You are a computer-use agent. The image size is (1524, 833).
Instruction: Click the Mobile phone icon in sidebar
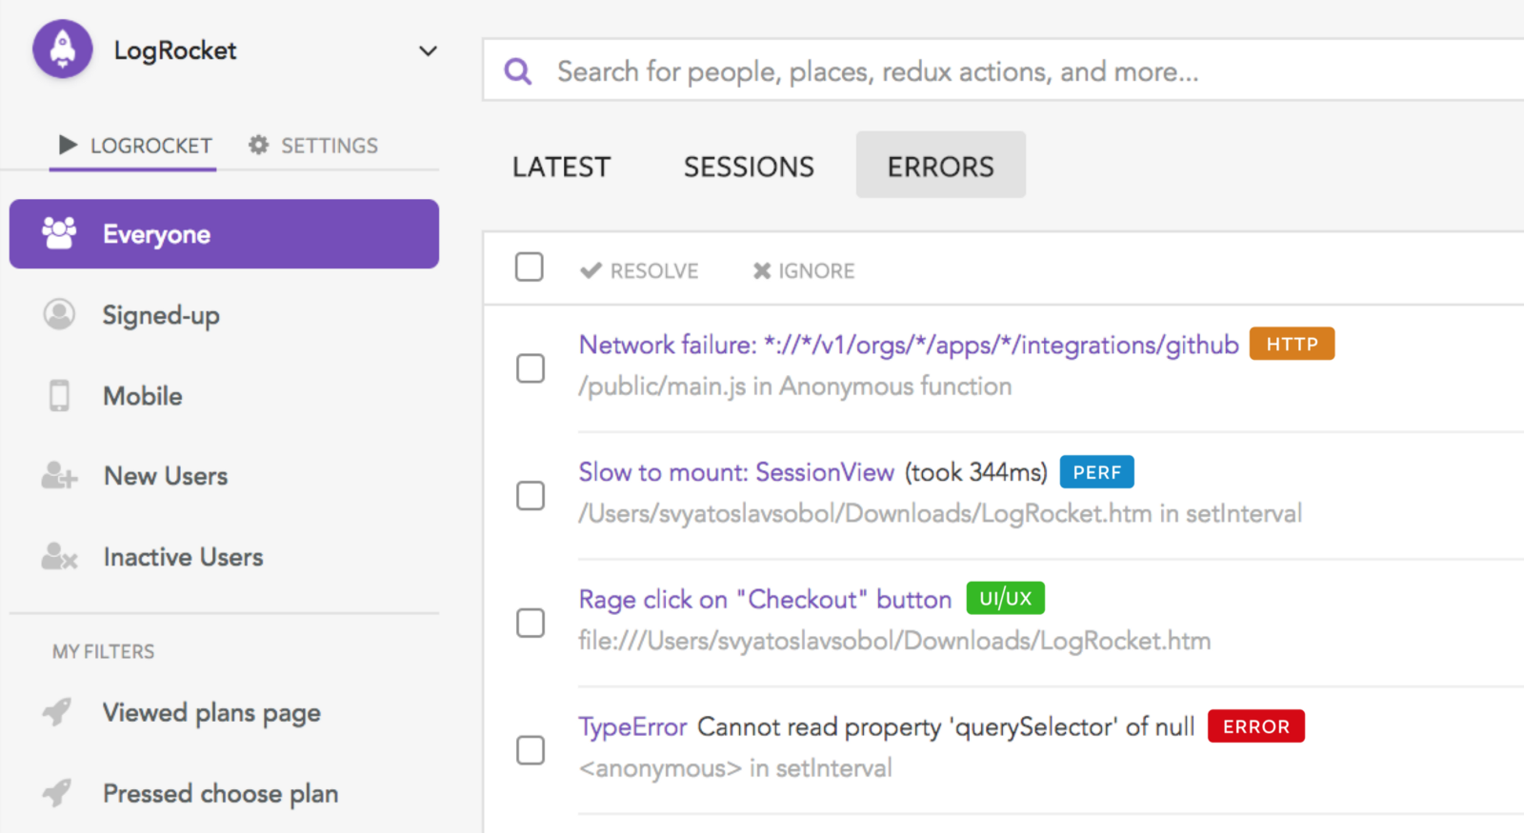tap(59, 395)
